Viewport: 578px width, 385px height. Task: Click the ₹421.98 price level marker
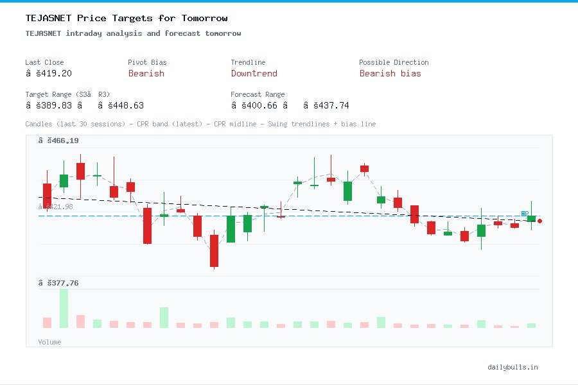point(55,207)
